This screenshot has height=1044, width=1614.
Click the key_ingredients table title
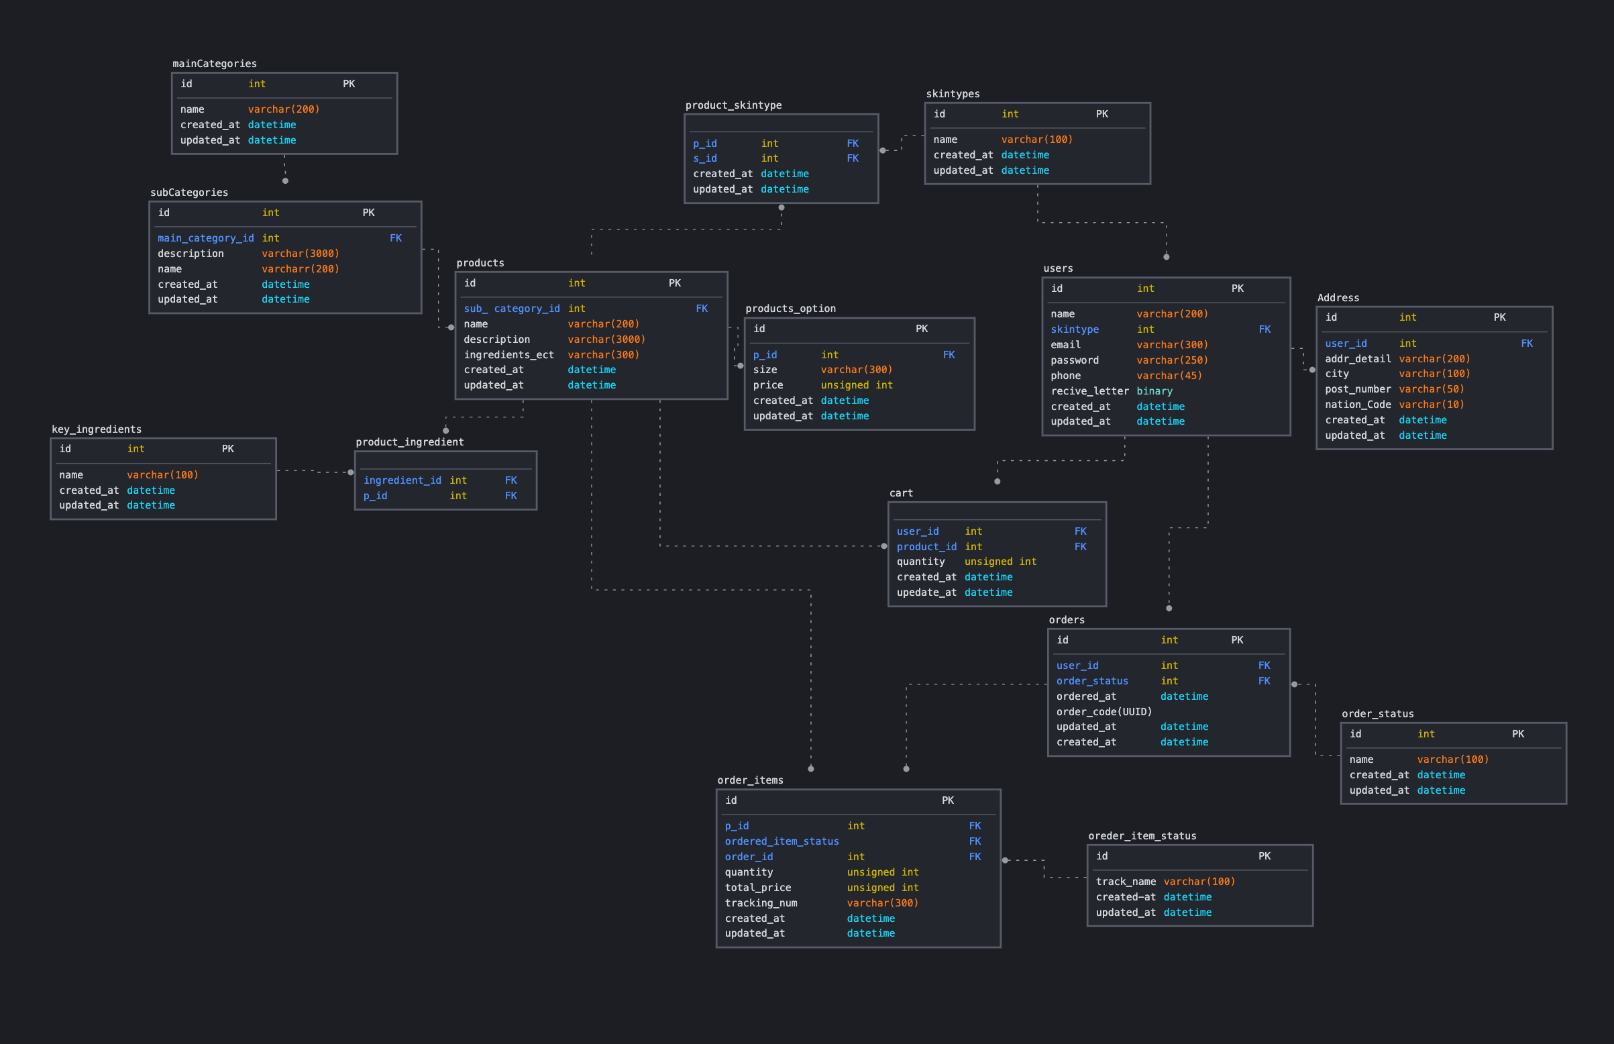pos(96,429)
